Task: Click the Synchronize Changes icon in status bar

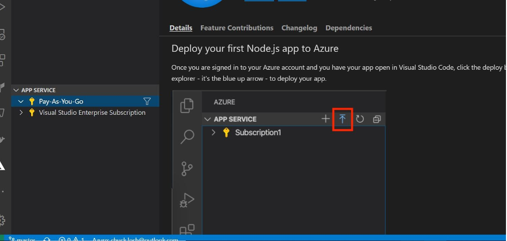Action: coord(47,239)
